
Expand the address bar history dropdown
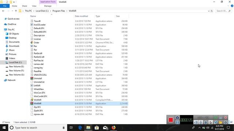[209, 11]
